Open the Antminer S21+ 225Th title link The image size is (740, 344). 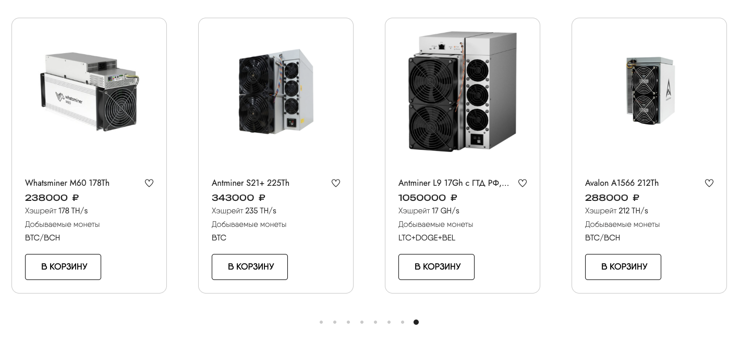(250, 183)
